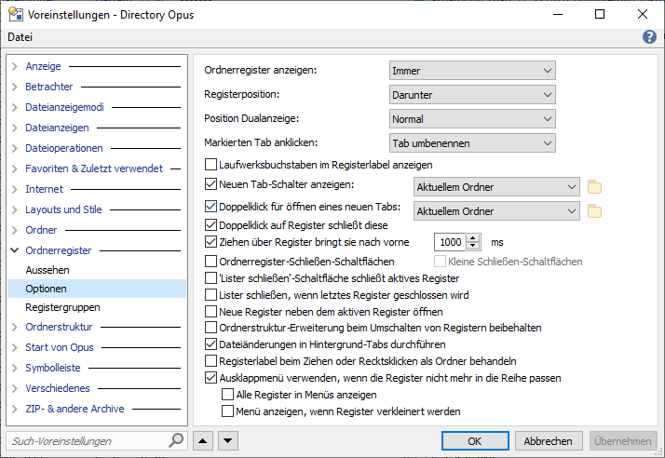This screenshot has height=458, width=665.
Task: Open the Ordner category
Action: (x=41, y=230)
